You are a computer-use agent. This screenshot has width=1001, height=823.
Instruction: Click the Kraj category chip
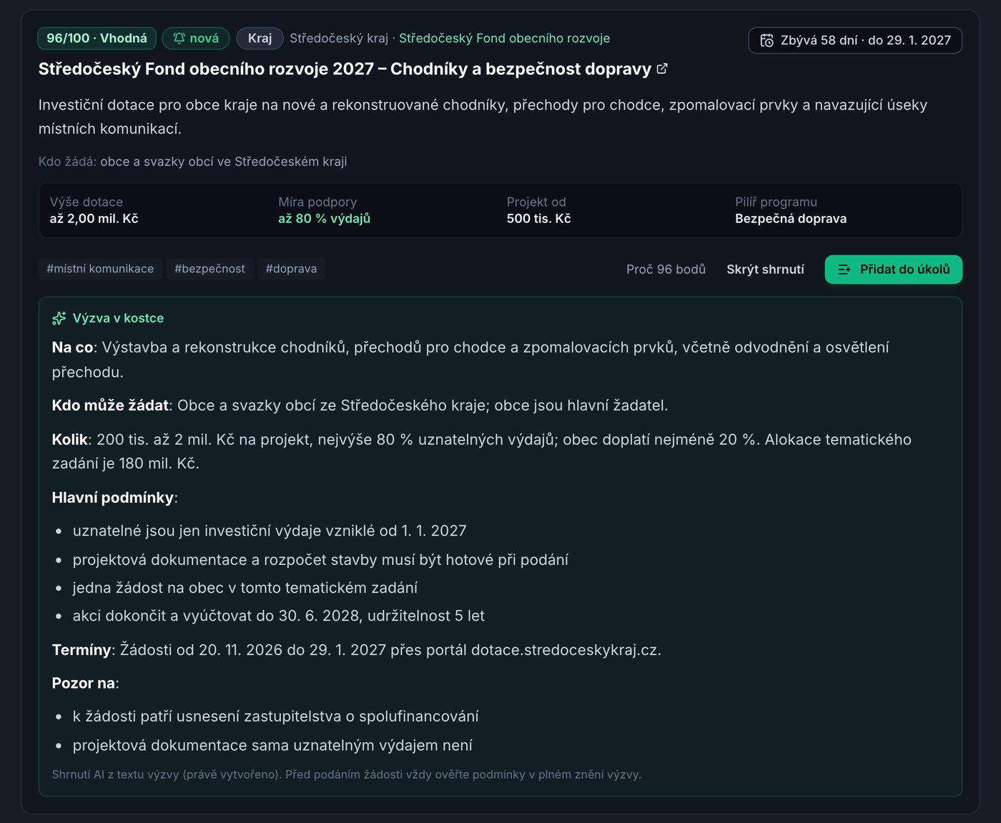pos(260,38)
